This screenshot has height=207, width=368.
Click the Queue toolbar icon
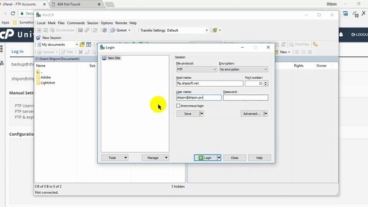click(113, 30)
